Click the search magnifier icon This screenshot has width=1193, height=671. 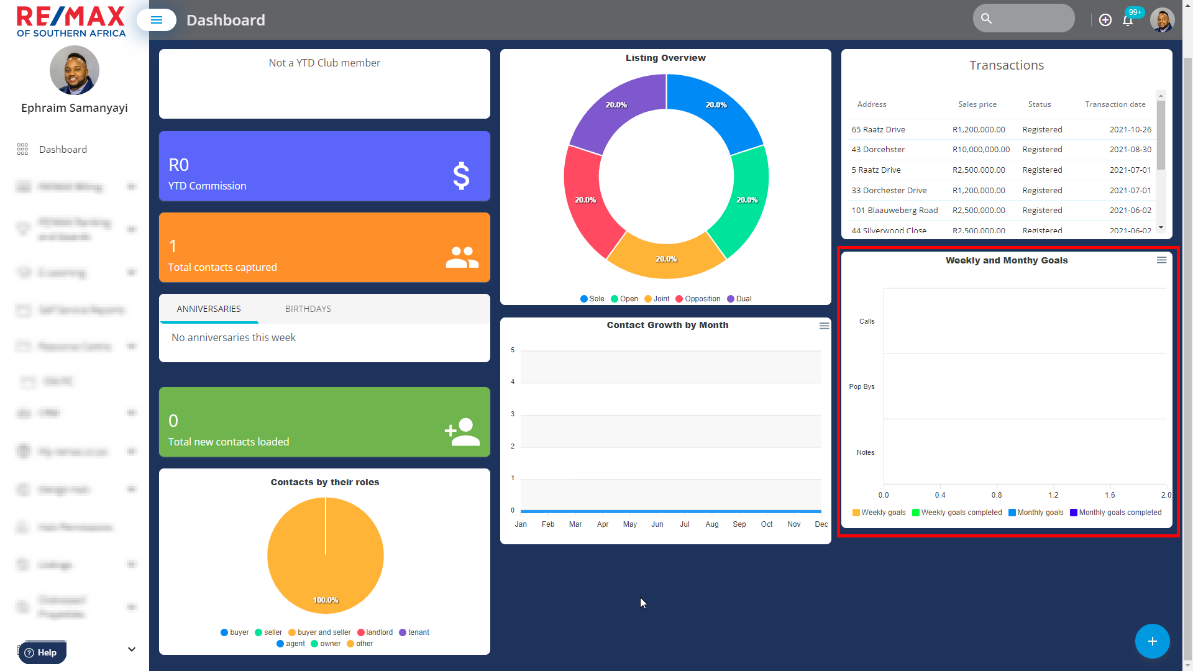(986, 19)
